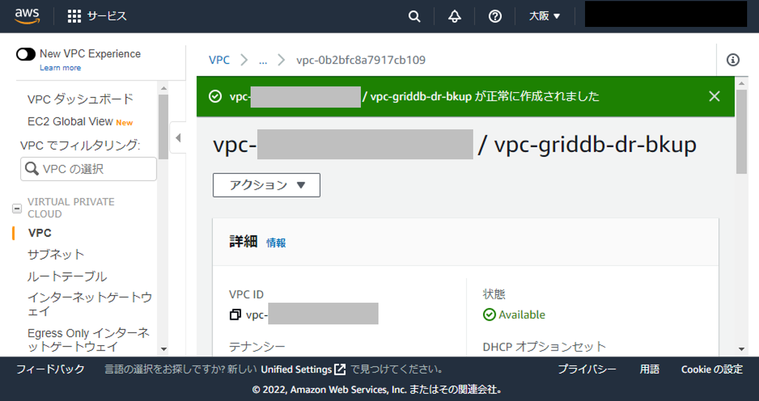Dismiss the green success banner
Screen dimensions: 759x401
(714, 96)
